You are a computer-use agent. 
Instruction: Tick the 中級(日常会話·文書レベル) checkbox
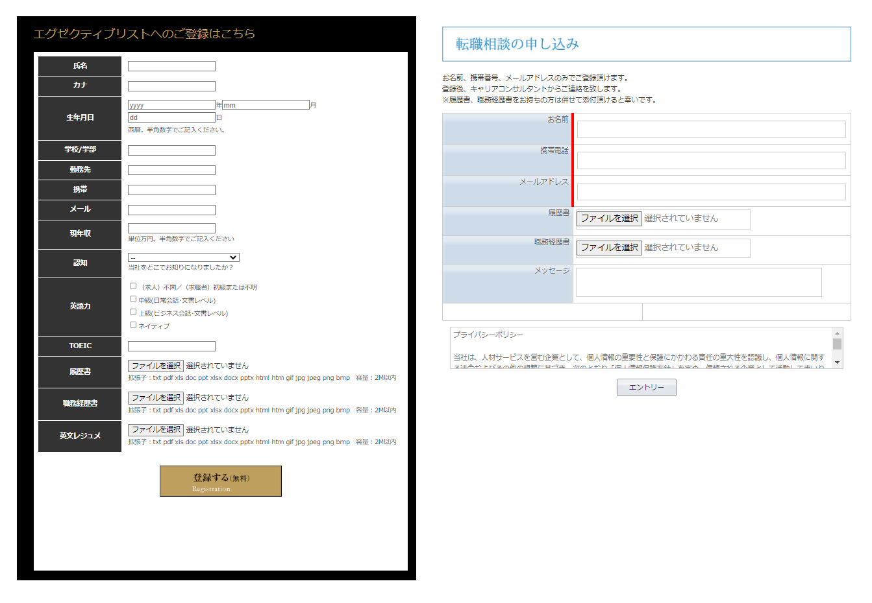(133, 299)
